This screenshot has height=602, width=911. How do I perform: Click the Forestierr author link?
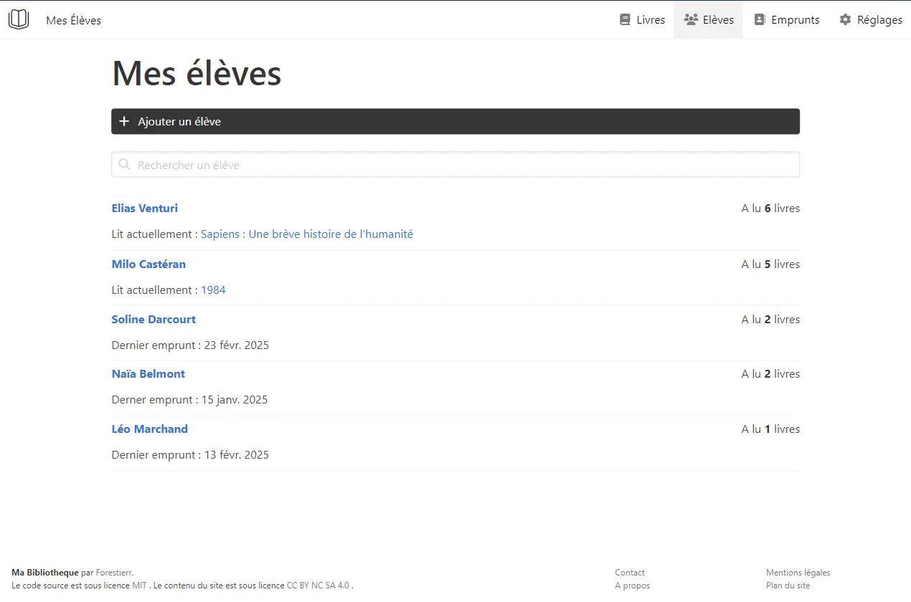113,573
